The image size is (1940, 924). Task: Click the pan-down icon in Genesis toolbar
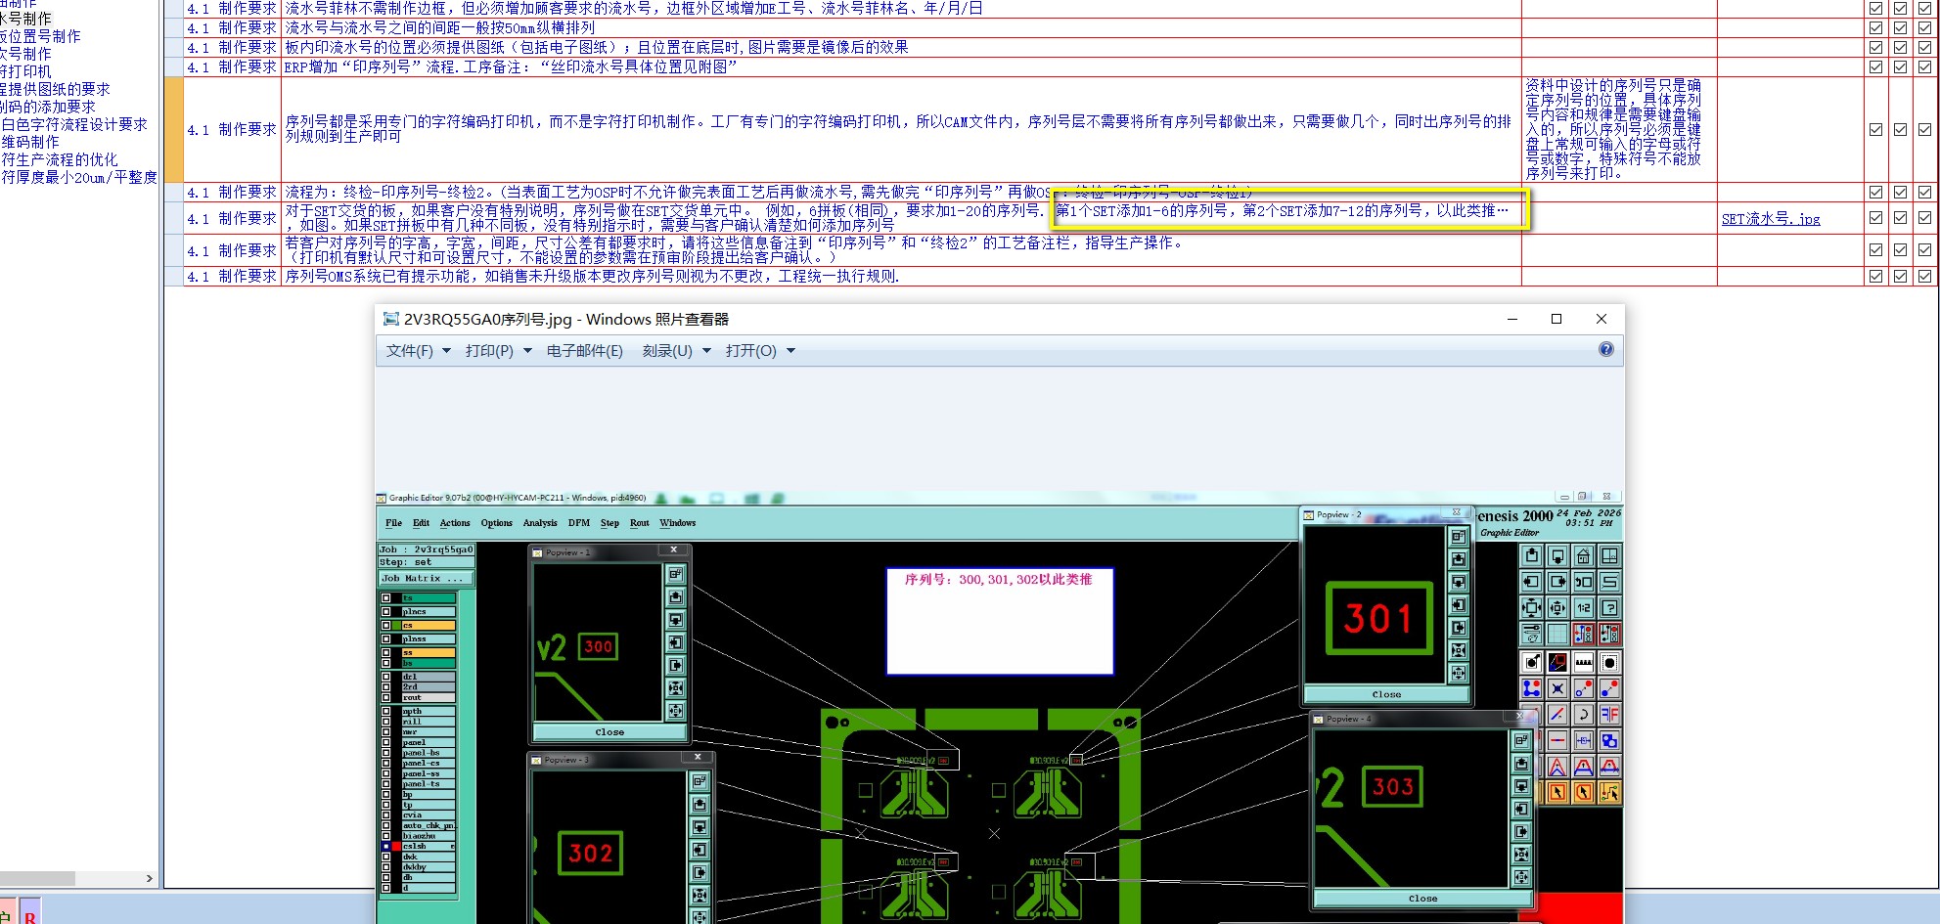1557,555
